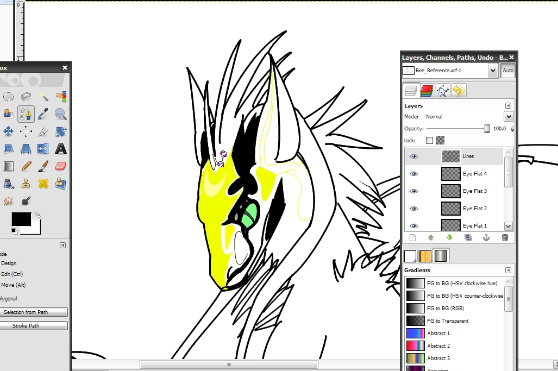Select the Rotate tool
Image resolution: width=558 pixels, height=371 pixels.
point(61,131)
